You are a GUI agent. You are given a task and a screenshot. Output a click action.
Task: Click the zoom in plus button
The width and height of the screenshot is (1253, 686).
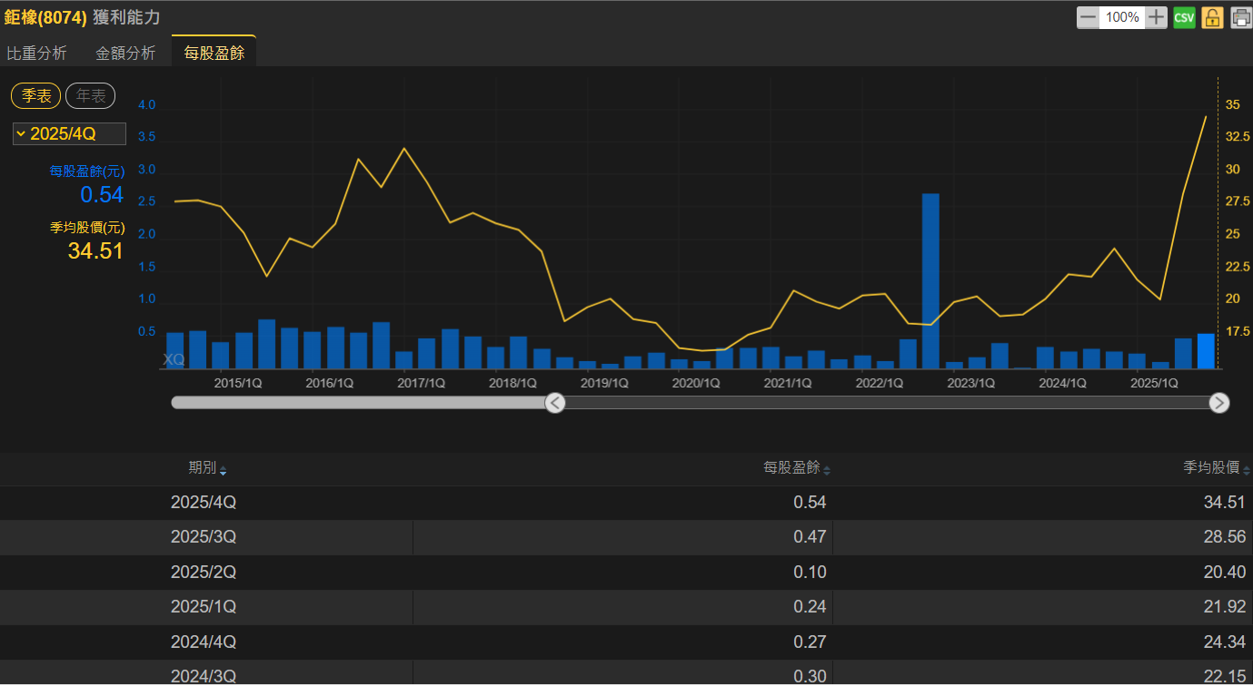pyautogui.click(x=1156, y=17)
